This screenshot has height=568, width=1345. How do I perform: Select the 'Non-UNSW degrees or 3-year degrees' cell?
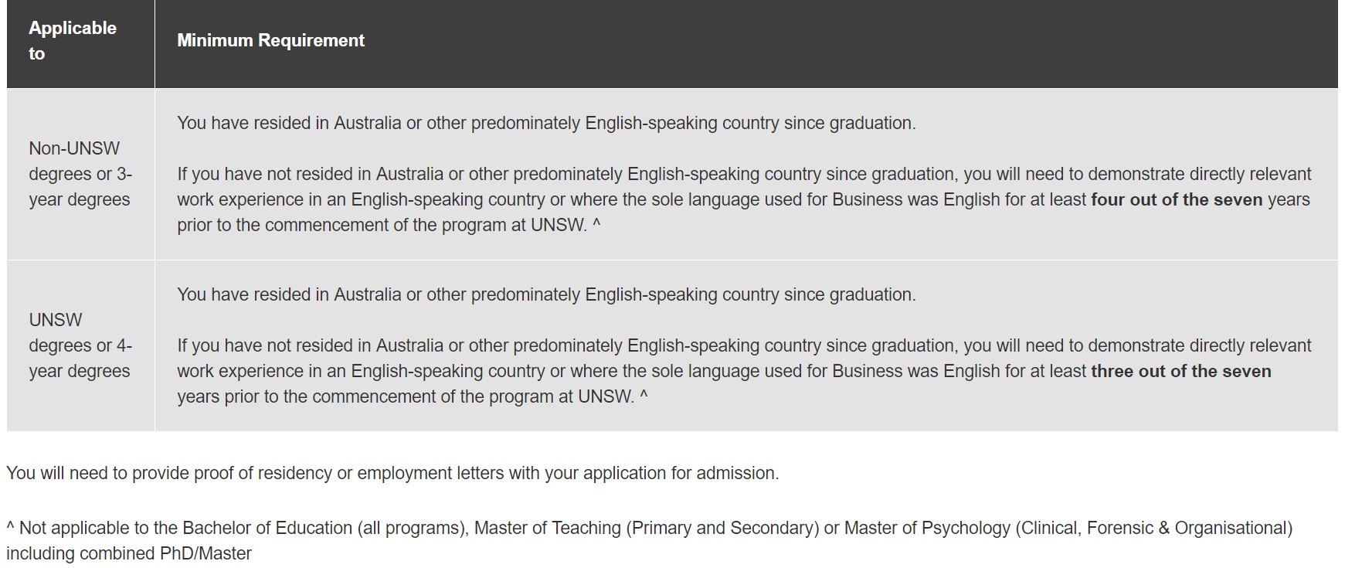click(x=80, y=174)
